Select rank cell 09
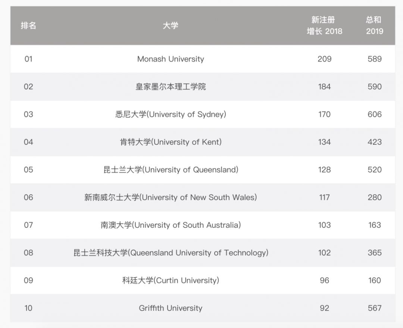This screenshot has height=328, width=403. (28, 281)
